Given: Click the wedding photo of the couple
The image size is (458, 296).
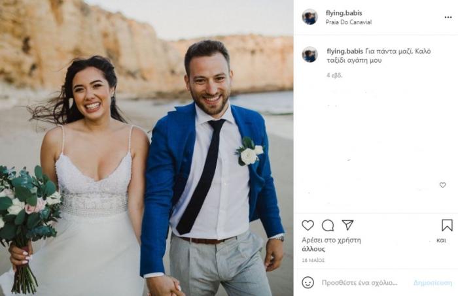Looking at the screenshot, I should (147, 148).
